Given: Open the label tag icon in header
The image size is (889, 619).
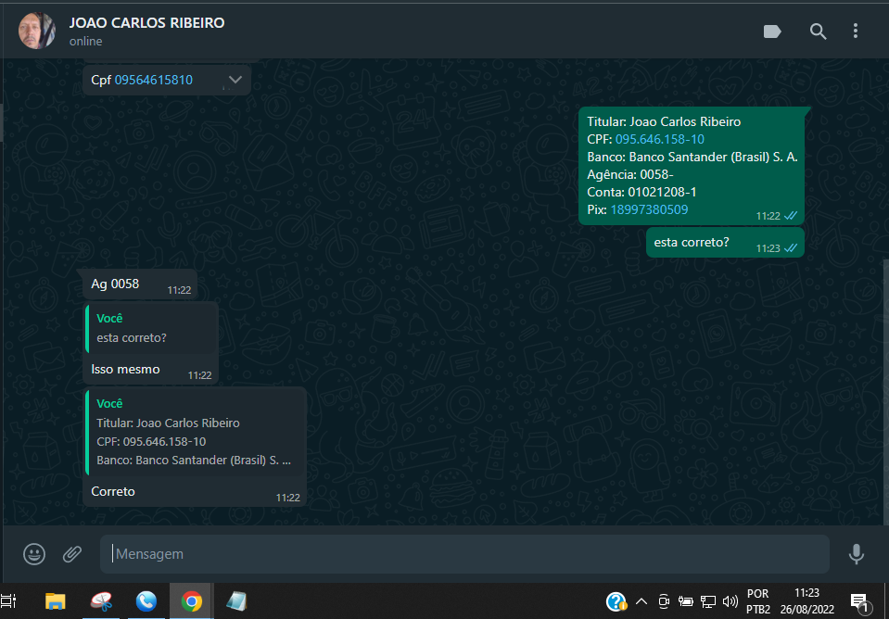Looking at the screenshot, I should click(x=771, y=32).
